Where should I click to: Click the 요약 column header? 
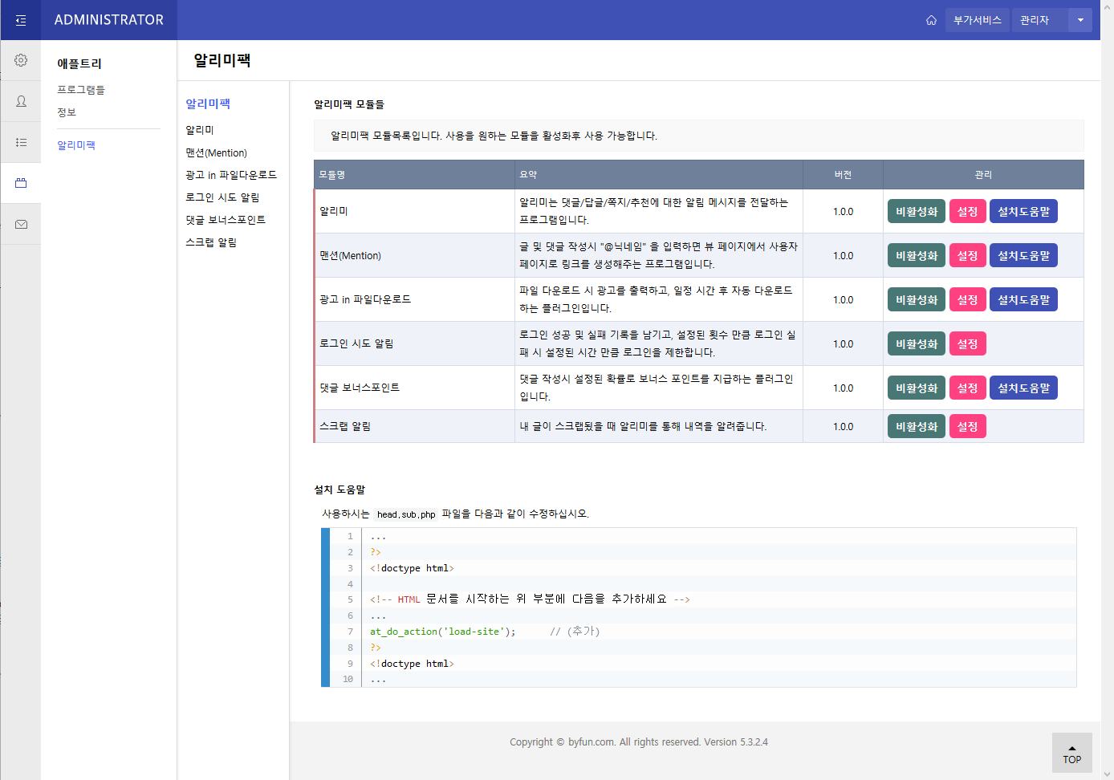coord(659,175)
